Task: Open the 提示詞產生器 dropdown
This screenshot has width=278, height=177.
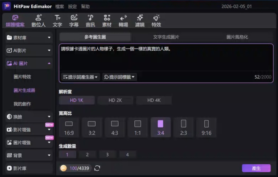Action: 80,77
